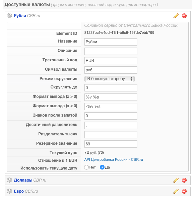The height and width of the screenshot is (199, 196).
Task: Click the Резервное значение field
Action: pyautogui.click(x=111, y=144)
